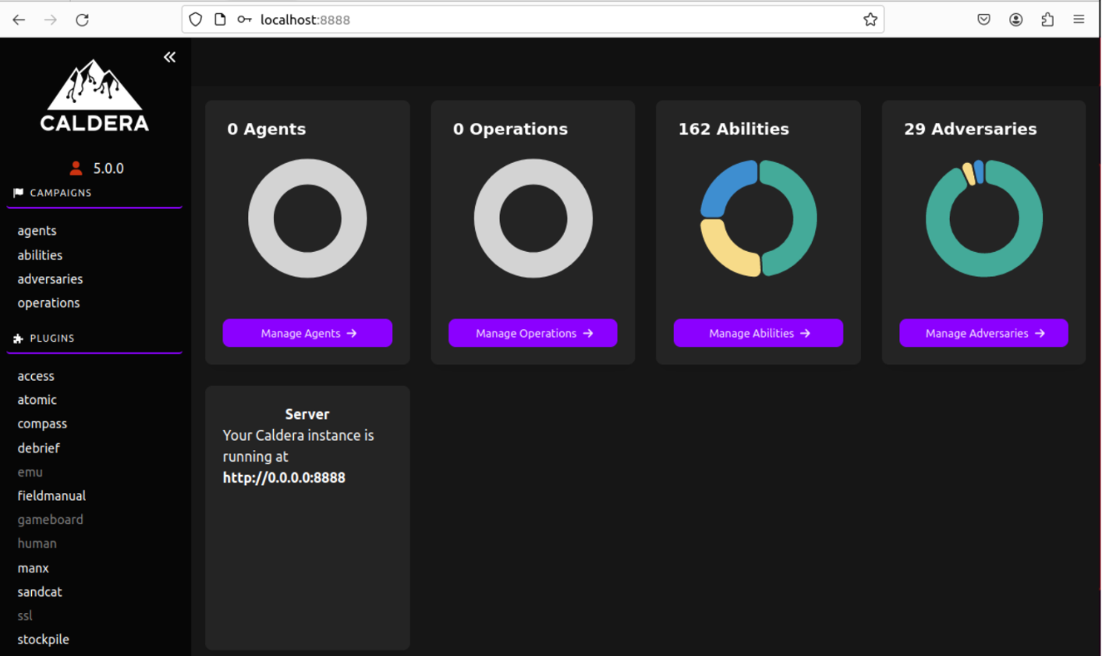Open the sandcat plugin
The width and height of the screenshot is (1102, 656).
point(40,591)
